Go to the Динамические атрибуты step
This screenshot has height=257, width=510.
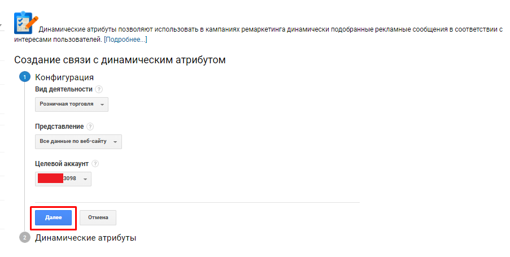86,238
